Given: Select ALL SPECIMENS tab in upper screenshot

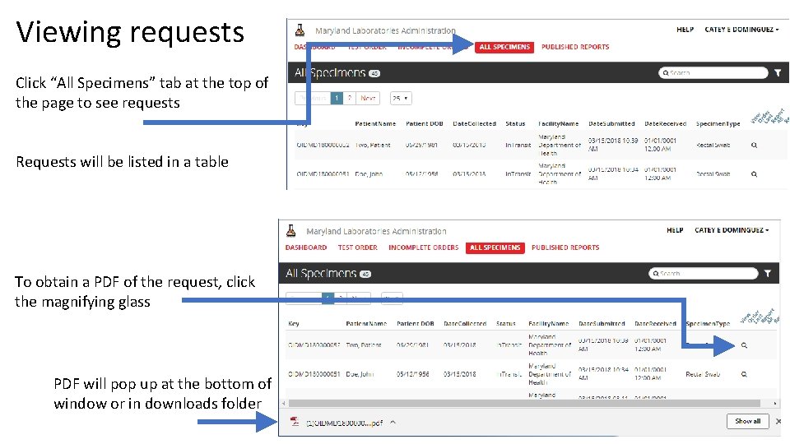Looking at the screenshot, I should click(x=504, y=47).
